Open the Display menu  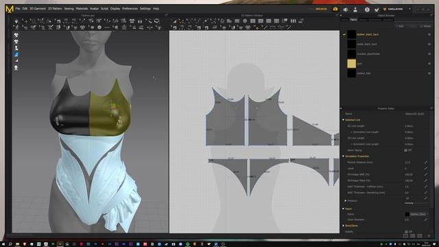(x=115, y=9)
